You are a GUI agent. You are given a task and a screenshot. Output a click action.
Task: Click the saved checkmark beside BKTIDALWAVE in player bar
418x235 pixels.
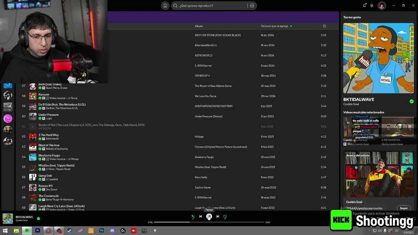(39, 219)
